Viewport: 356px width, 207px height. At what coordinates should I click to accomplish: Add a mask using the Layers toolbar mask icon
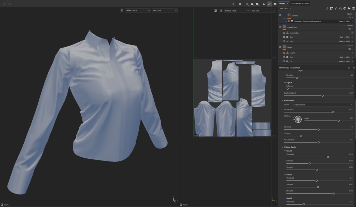[x=331, y=8]
